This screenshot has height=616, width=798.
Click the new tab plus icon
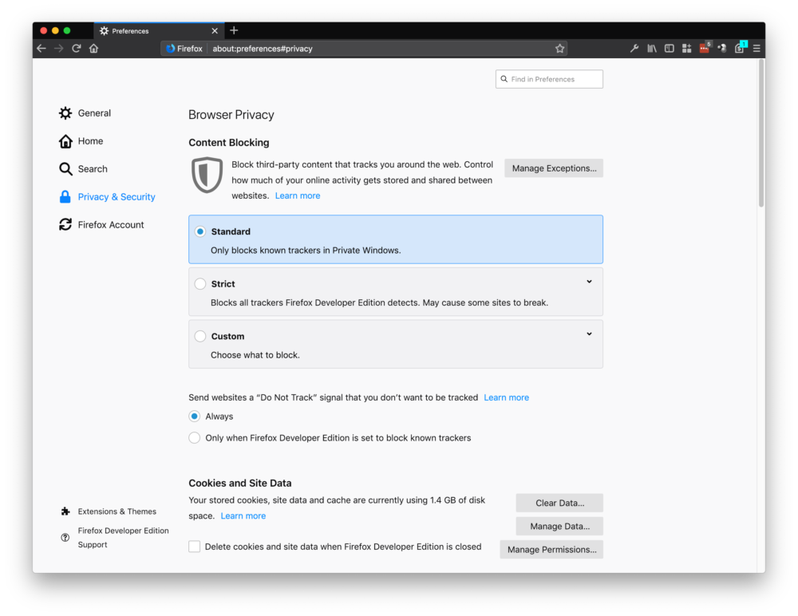[x=234, y=30]
